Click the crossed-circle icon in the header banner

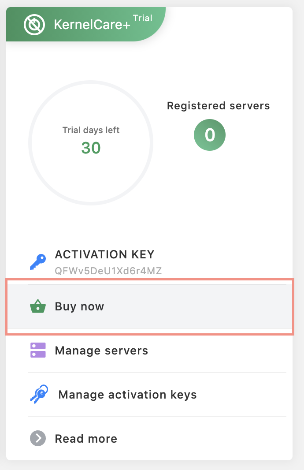coord(35,24)
